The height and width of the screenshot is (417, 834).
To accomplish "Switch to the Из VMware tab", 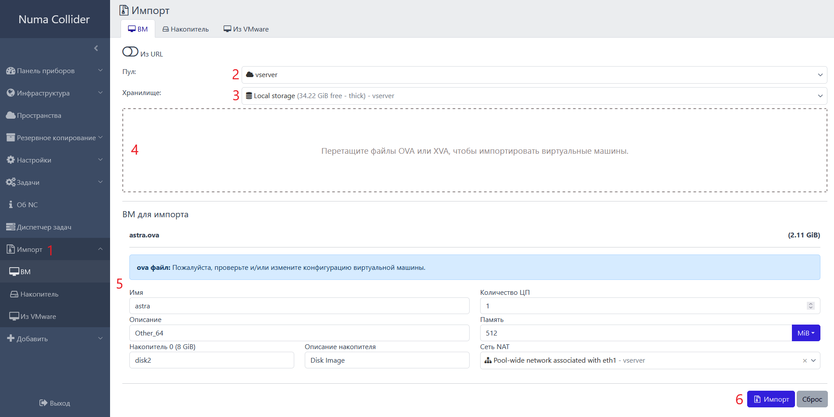I will pyautogui.click(x=246, y=29).
